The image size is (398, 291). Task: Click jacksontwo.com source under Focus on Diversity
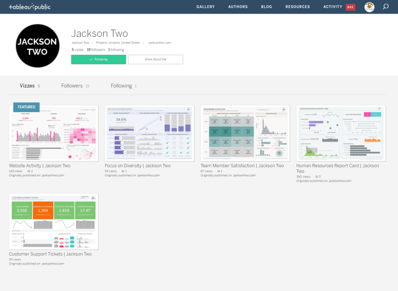coord(149,175)
